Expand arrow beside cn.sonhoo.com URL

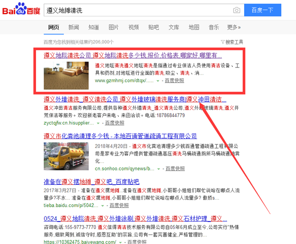[x=159, y=169]
